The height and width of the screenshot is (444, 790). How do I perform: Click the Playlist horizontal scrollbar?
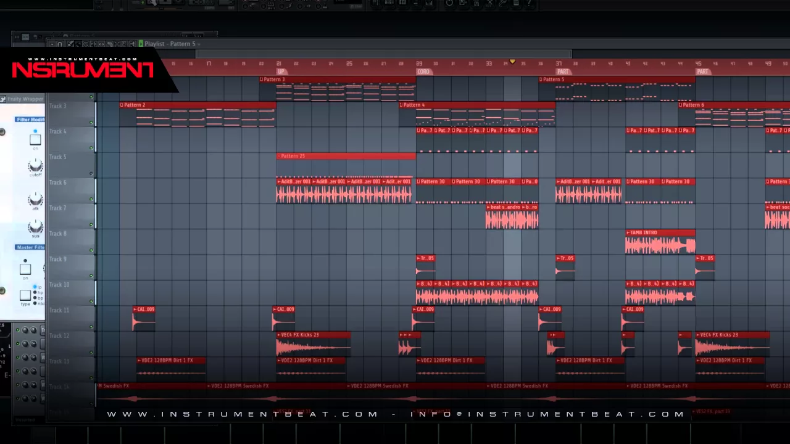pos(383,54)
